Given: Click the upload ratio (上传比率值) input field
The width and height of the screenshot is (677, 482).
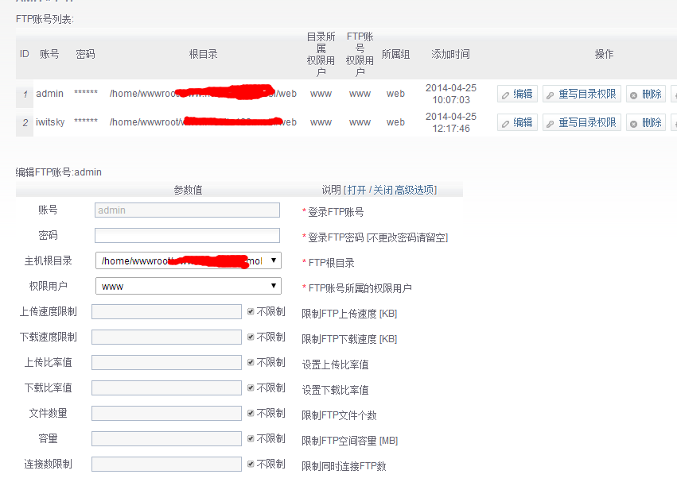Looking at the screenshot, I should tap(166, 363).
